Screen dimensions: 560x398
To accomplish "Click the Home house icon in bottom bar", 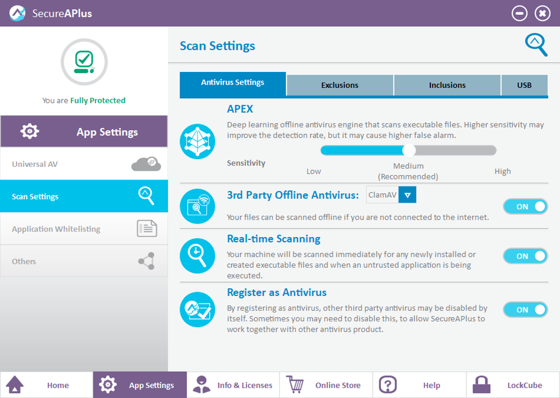I will point(15,385).
